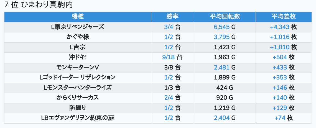Click the 平均回転数 column header
This screenshot has width=316, height=128.
point(225,17)
